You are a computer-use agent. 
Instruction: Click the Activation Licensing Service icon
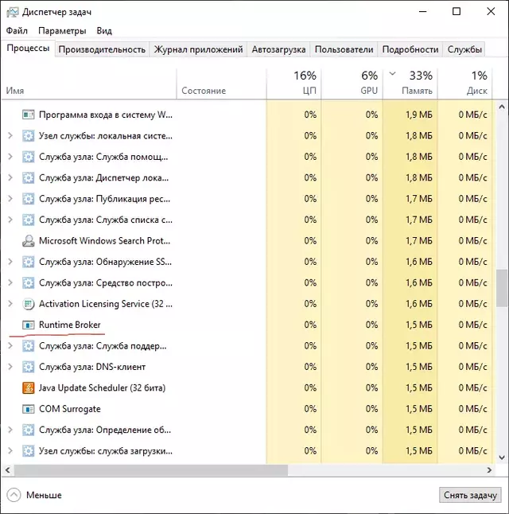tap(29, 304)
